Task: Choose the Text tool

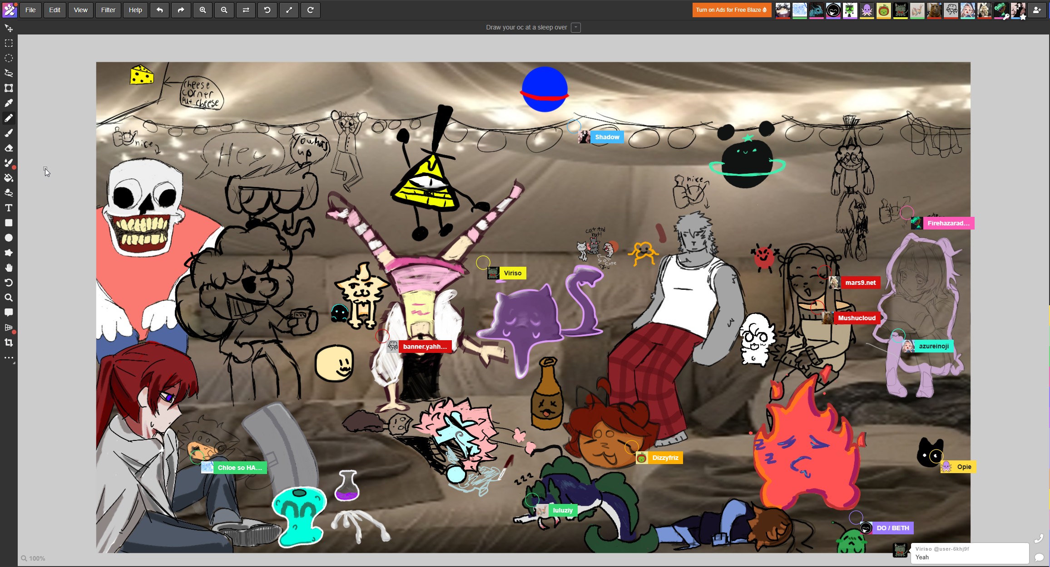Action: (x=9, y=208)
